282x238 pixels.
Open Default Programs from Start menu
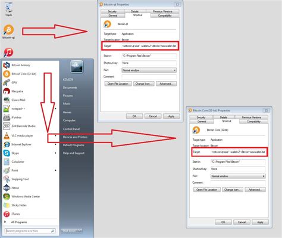pyautogui.click(x=73, y=145)
